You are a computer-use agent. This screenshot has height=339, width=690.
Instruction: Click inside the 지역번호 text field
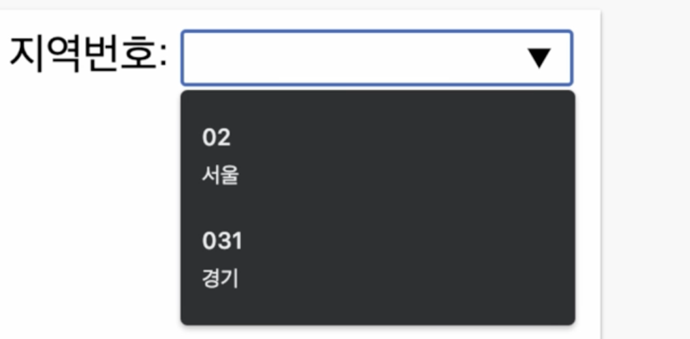point(353,58)
